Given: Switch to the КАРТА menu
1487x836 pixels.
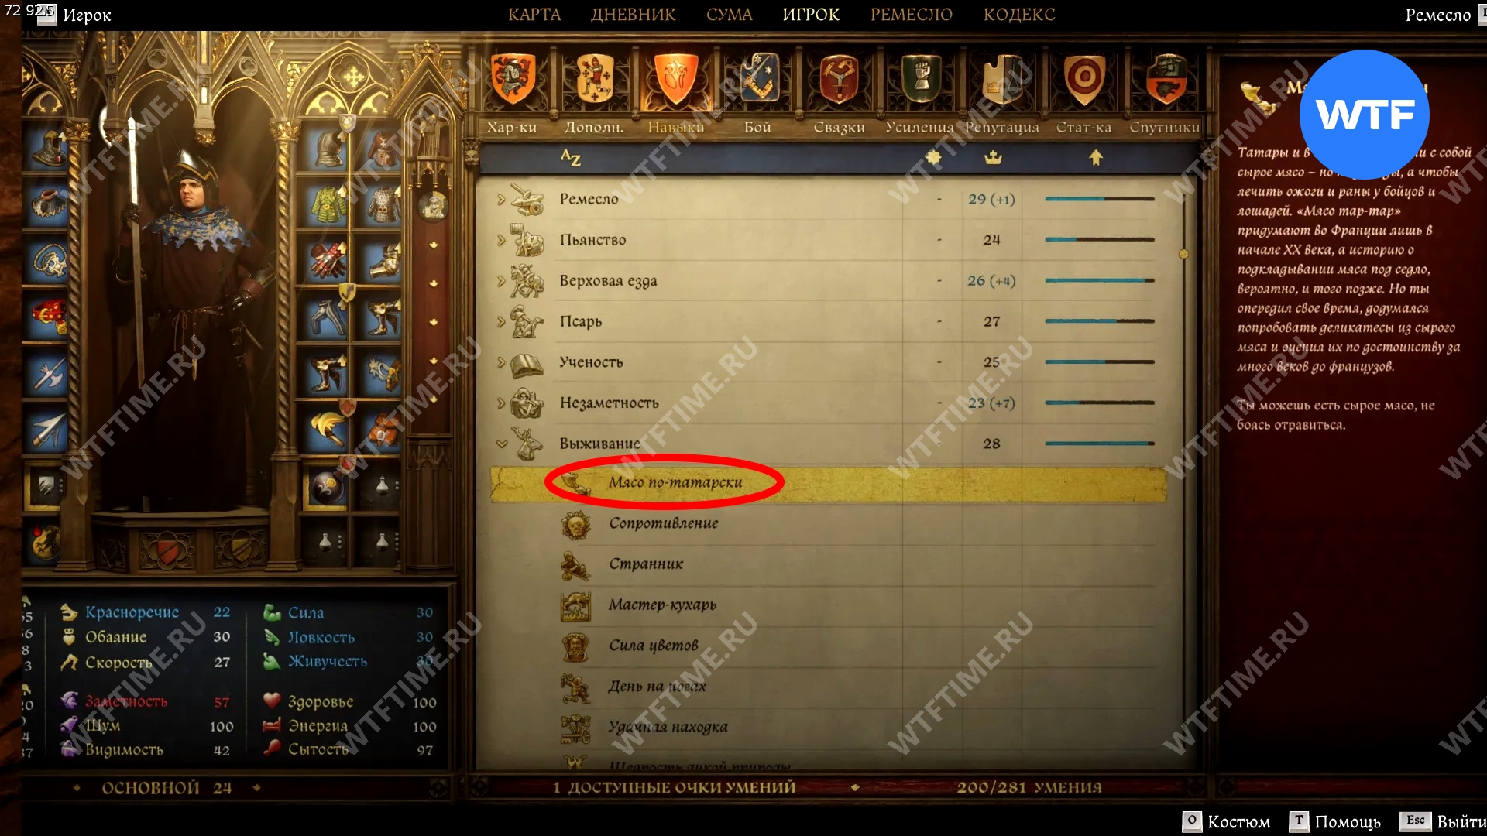Looking at the screenshot, I should (x=534, y=15).
